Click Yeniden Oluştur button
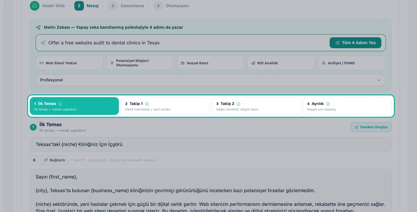417x212 pixels. (x=371, y=127)
